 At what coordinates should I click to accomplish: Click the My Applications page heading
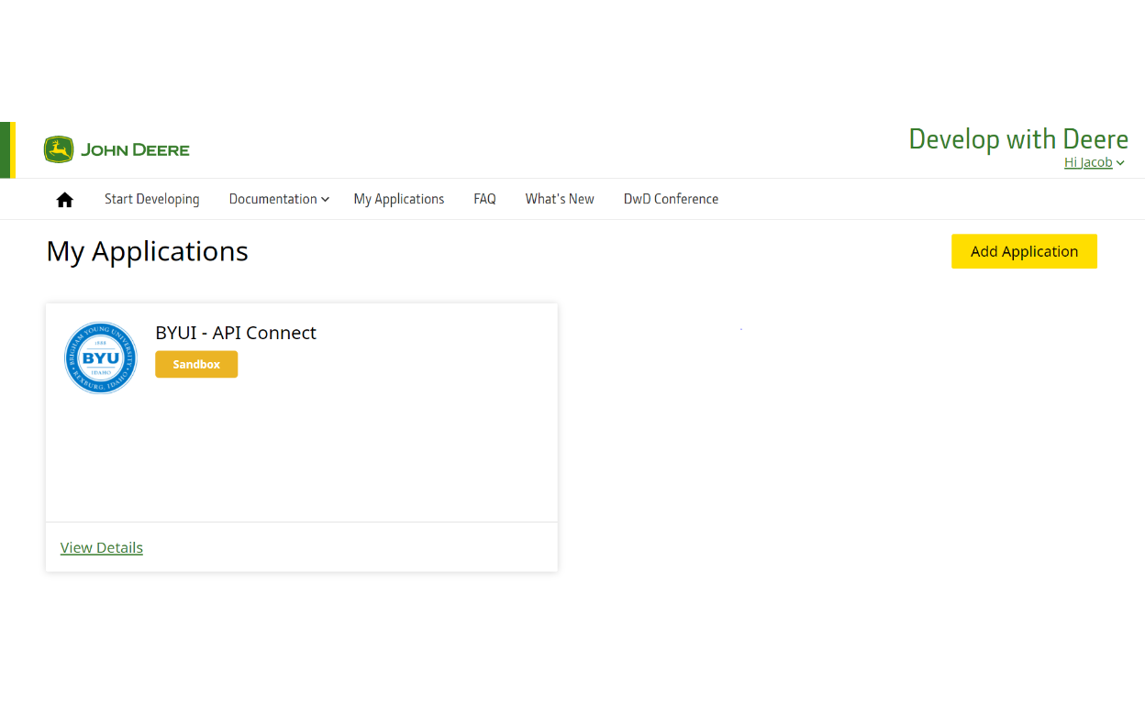tap(148, 251)
